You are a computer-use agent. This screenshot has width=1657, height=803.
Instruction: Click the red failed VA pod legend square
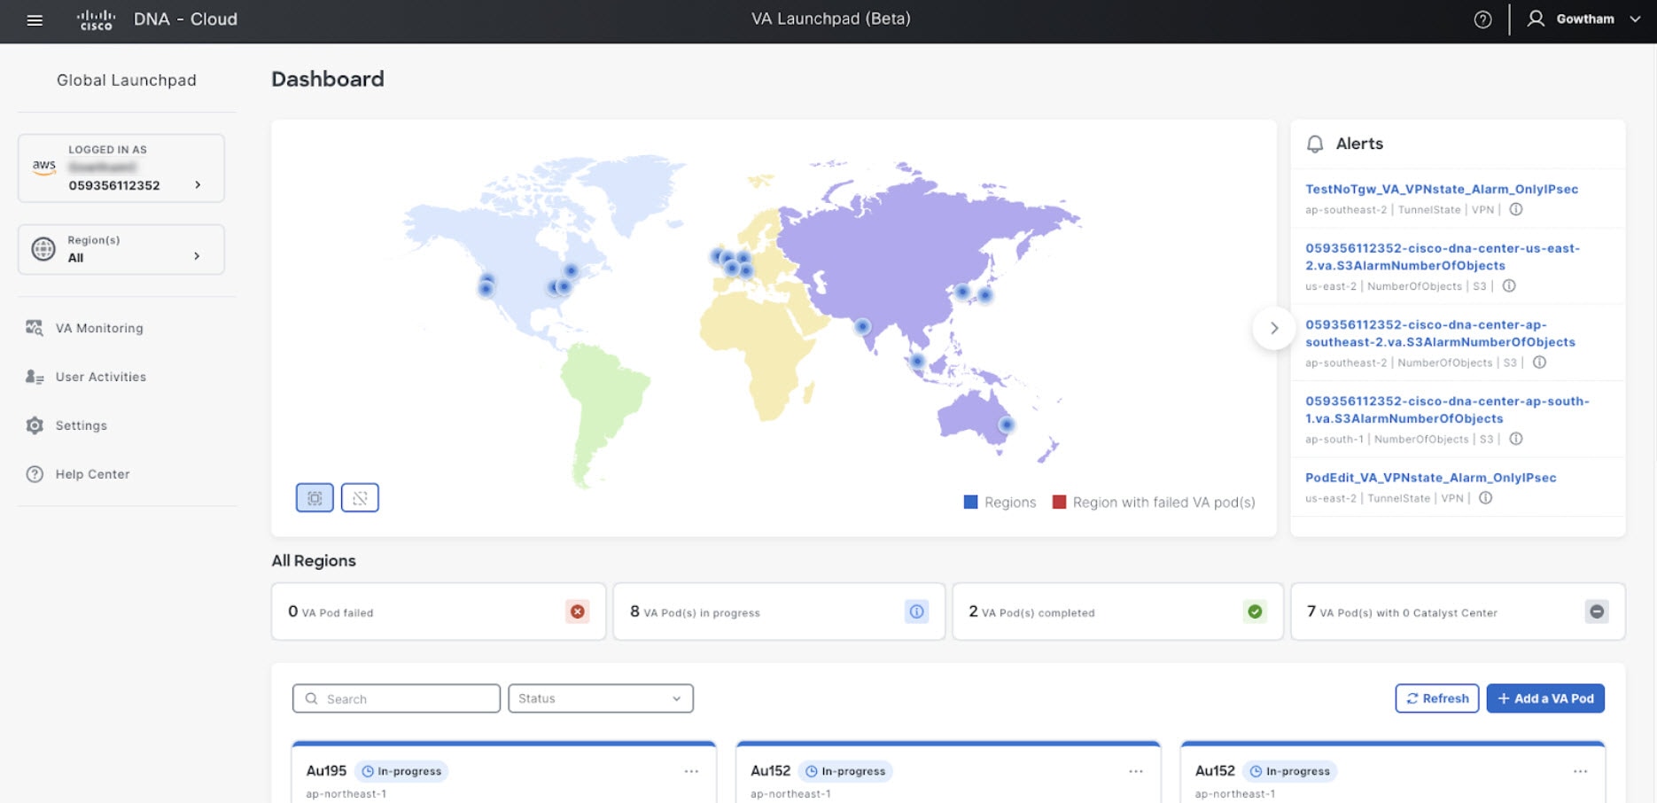(1059, 502)
